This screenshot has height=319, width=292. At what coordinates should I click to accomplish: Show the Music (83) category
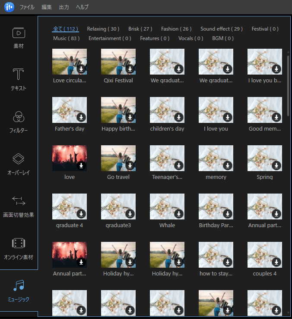click(66, 38)
